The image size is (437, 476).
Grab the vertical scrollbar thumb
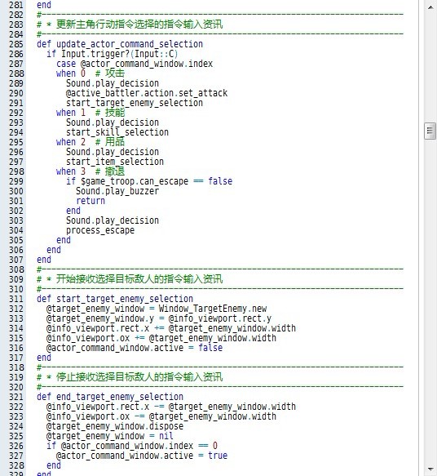click(x=430, y=131)
